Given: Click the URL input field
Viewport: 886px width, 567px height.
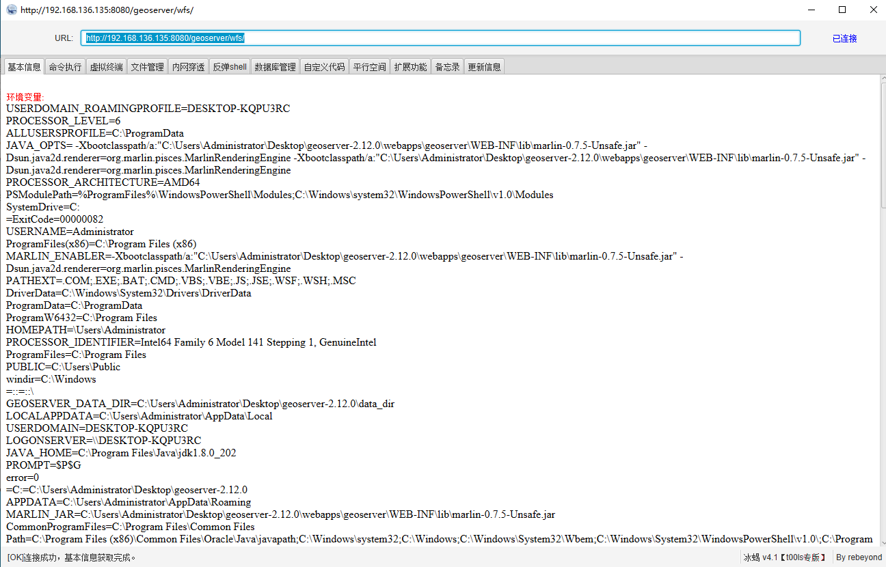Looking at the screenshot, I should pyautogui.click(x=440, y=38).
